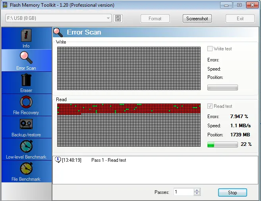The height and width of the screenshot is (201, 261).
Task: Open File Benchmark yellow stopwatch icon
Action: 26,168
